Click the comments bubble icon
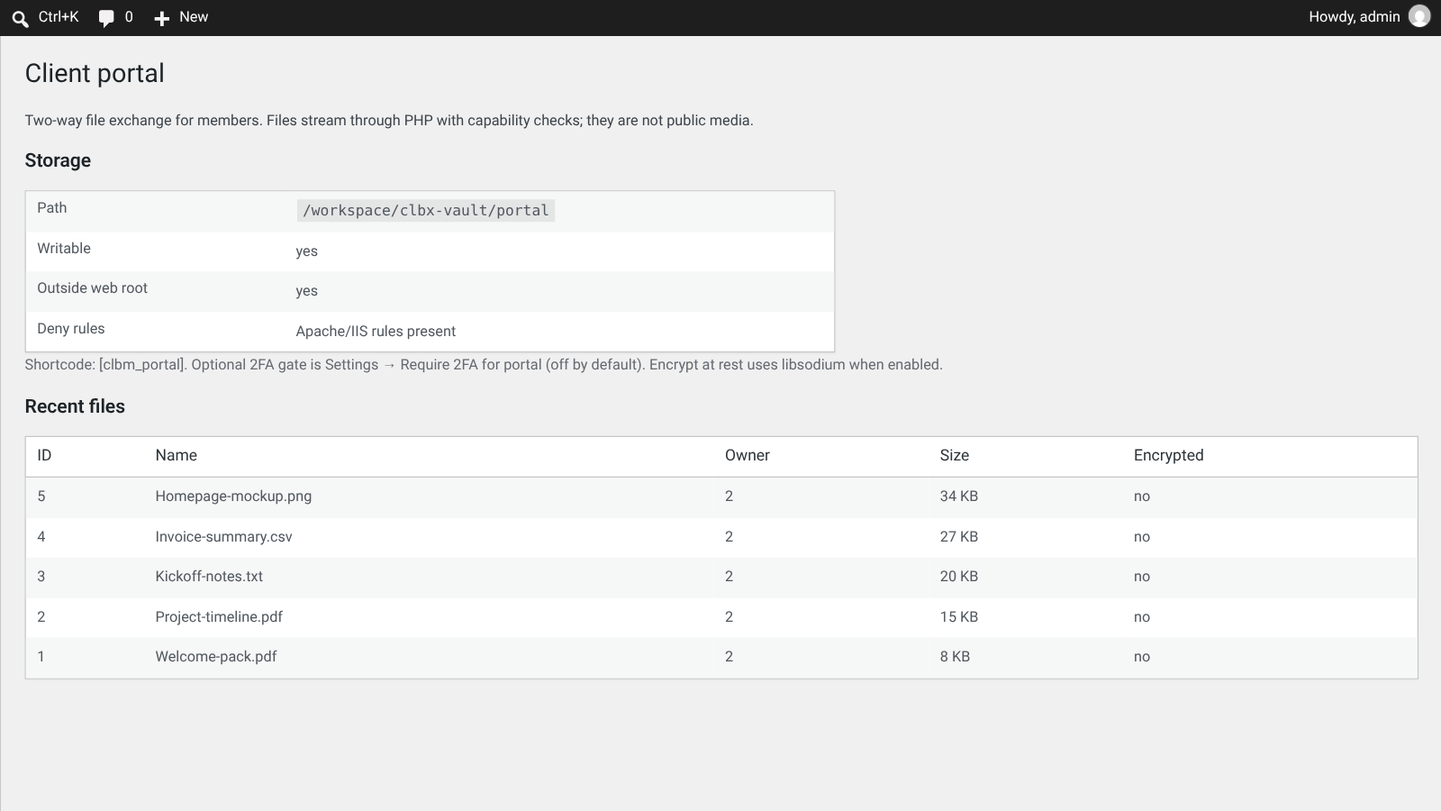The image size is (1441, 811). [x=106, y=18]
